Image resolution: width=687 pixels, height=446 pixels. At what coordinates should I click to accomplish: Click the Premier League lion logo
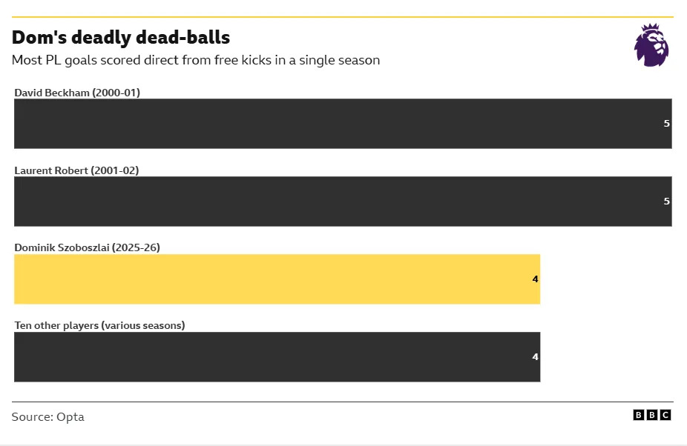click(651, 45)
